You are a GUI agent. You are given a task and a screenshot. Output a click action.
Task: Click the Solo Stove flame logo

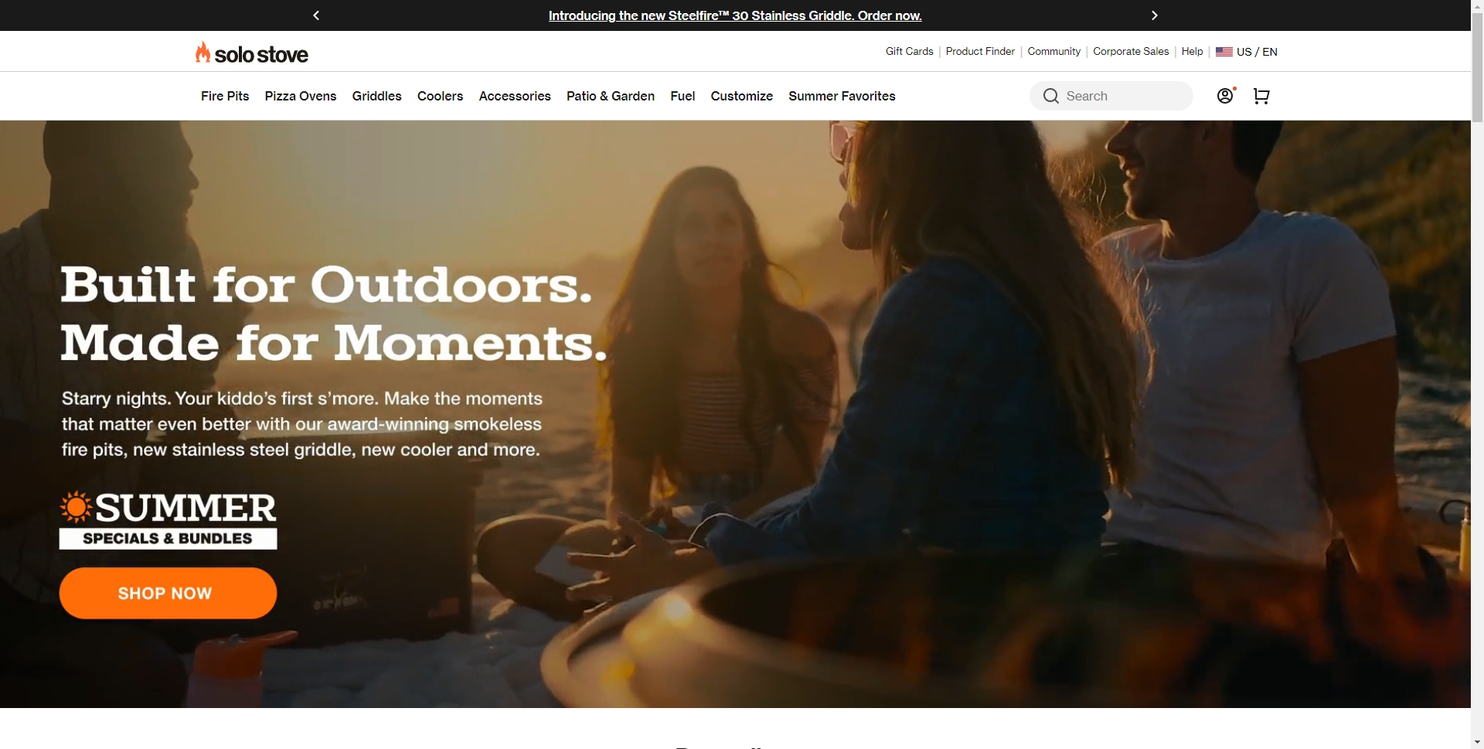coord(203,53)
